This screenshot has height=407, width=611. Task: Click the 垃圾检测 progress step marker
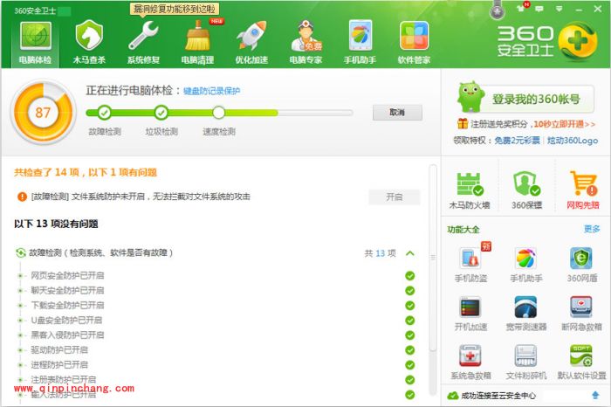point(161,113)
